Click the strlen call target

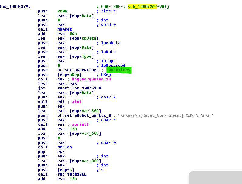[64, 147]
